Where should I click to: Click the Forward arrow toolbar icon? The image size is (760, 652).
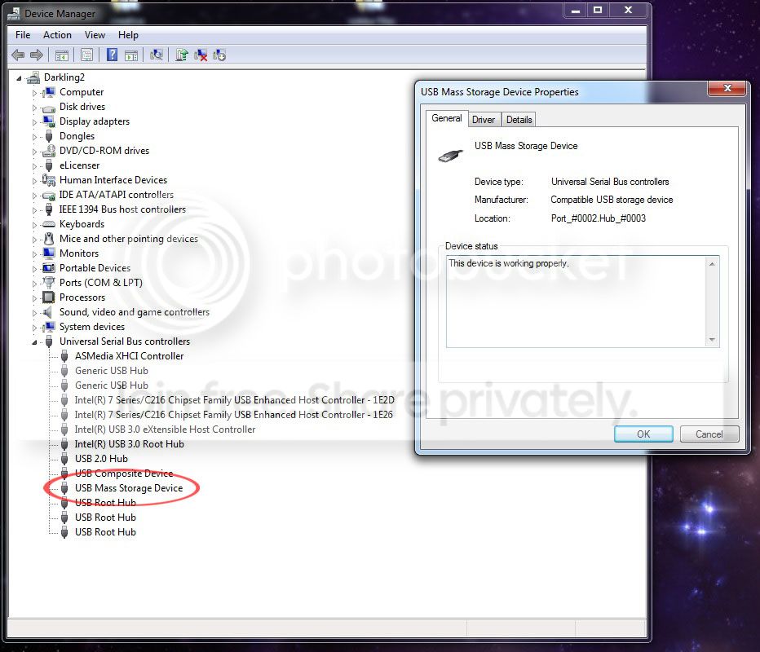click(x=37, y=55)
